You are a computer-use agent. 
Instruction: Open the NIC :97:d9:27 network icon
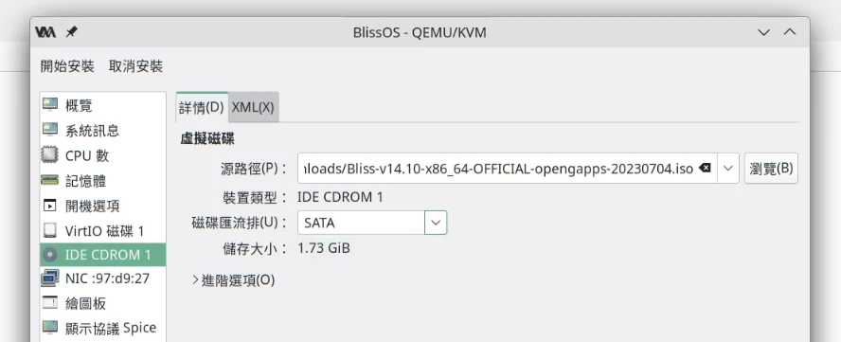click(x=50, y=279)
